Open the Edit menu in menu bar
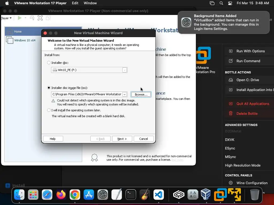This screenshot has height=205, width=274. point(75,3)
